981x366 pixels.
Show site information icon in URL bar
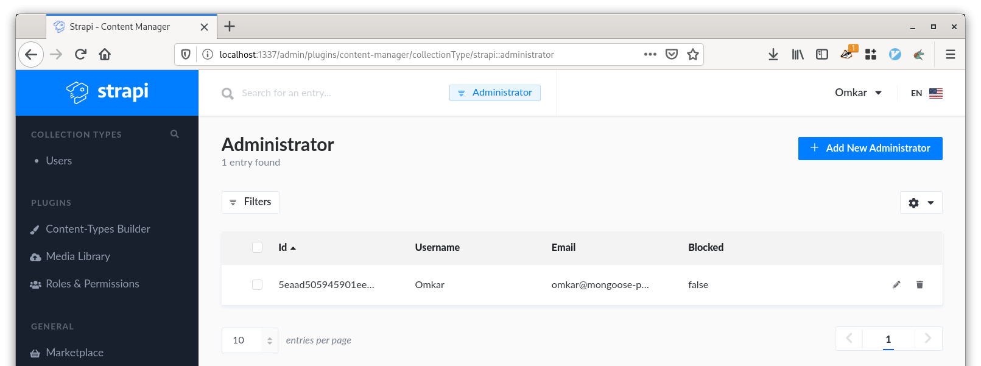pyautogui.click(x=207, y=54)
